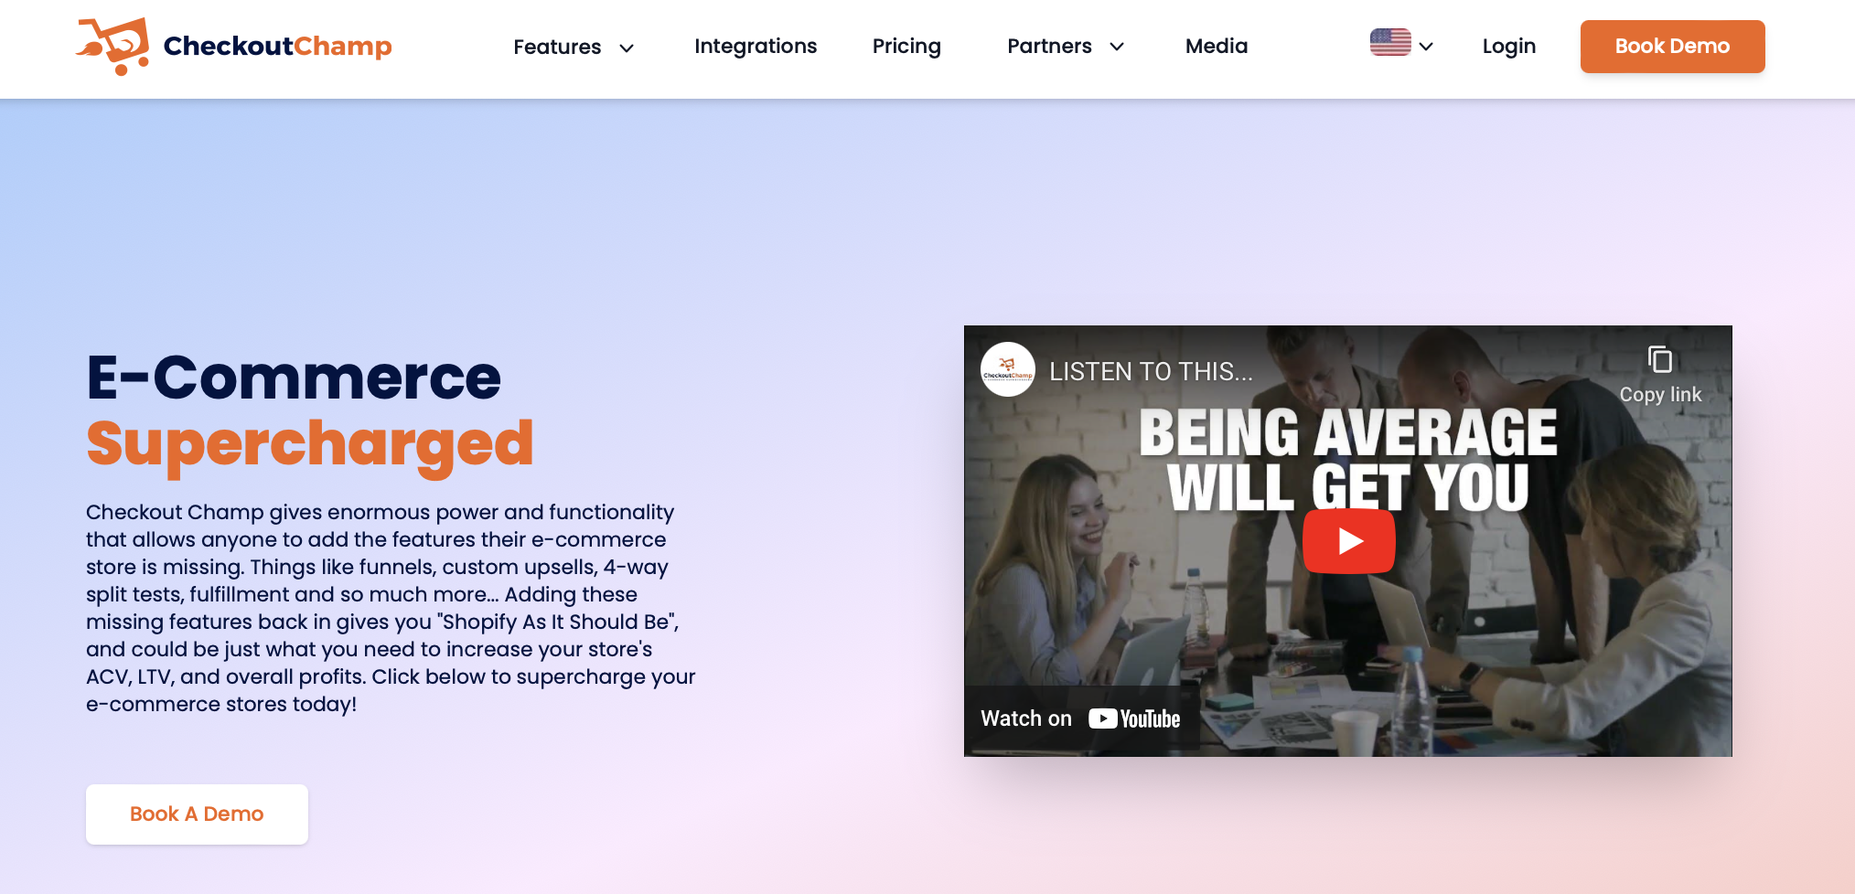Open the language selector chevron beside flag
This screenshot has width=1855, height=894.
click(x=1426, y=47)
